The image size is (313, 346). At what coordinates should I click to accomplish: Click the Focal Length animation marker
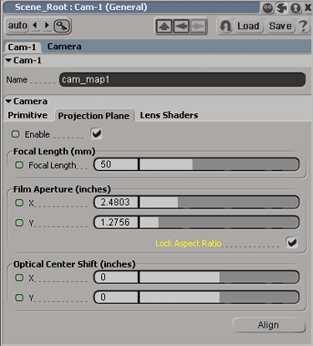[19, 165]
